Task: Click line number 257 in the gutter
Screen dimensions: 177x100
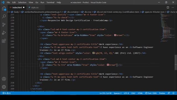Action: pyautogui.click(x=12, y=77)
